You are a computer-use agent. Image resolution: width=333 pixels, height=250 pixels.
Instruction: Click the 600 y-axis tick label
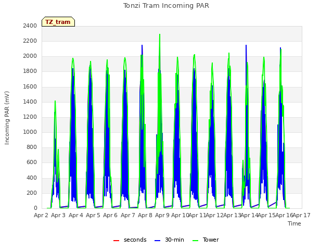point(32,162)
